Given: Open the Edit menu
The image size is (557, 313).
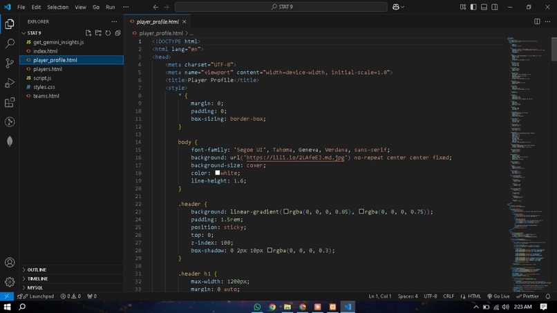Looking at the screenshot, I should [36, 7].
